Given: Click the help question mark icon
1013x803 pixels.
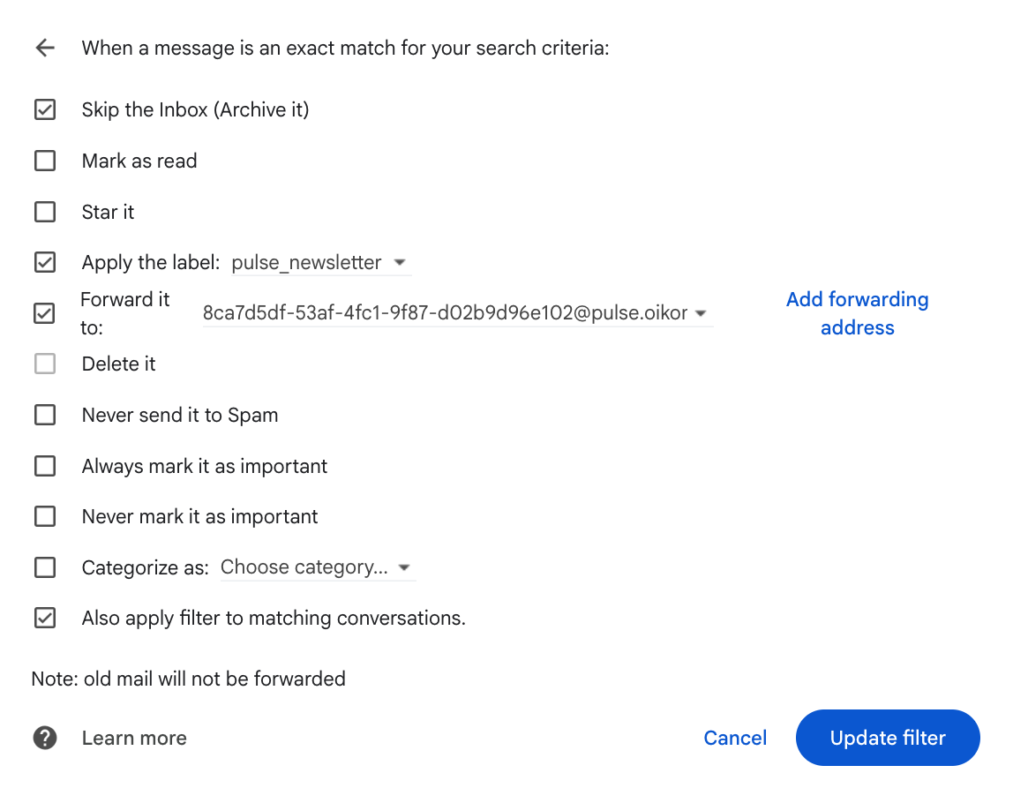Looking at the screenshot, I should 44,738.
